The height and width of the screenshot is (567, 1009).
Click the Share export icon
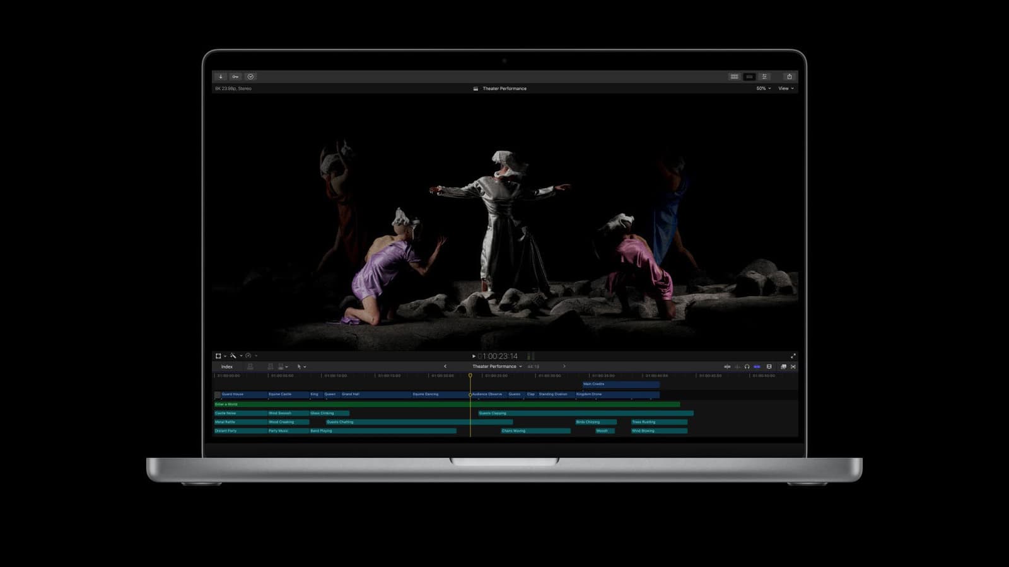point(789,77)
